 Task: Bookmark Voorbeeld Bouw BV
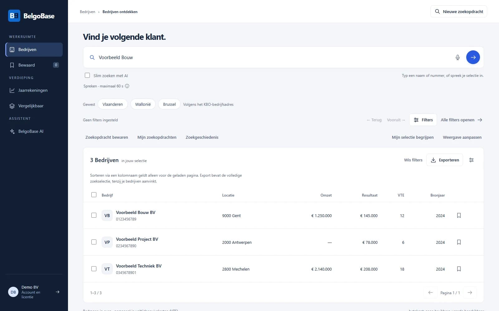point(459,216)
